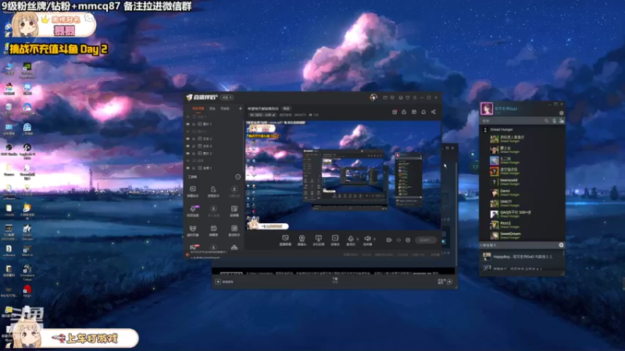625x351 pixels.
Task: Collapse the group chats section in Steam
Action: [x=481, y=245]
